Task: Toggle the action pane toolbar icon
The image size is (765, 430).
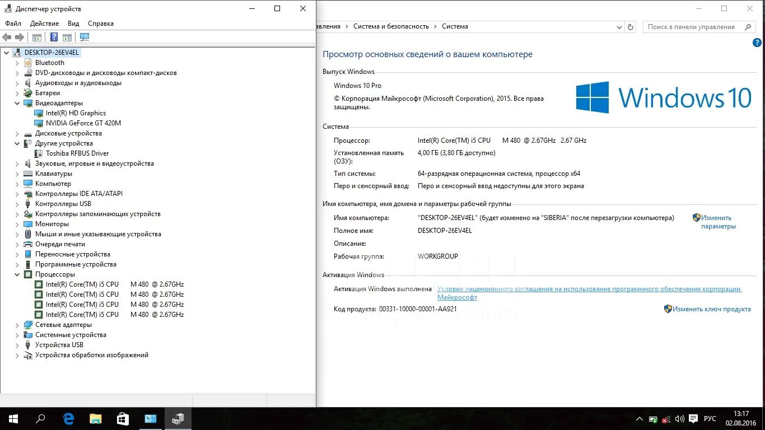Action: tap(67, 38)
